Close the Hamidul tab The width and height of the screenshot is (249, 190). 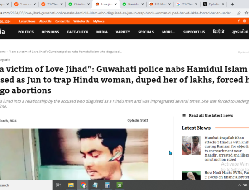coord(143,4)
